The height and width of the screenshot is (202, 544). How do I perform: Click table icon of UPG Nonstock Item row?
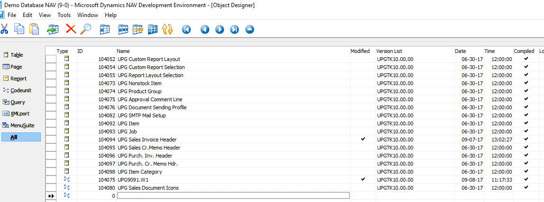click(66, 83)
